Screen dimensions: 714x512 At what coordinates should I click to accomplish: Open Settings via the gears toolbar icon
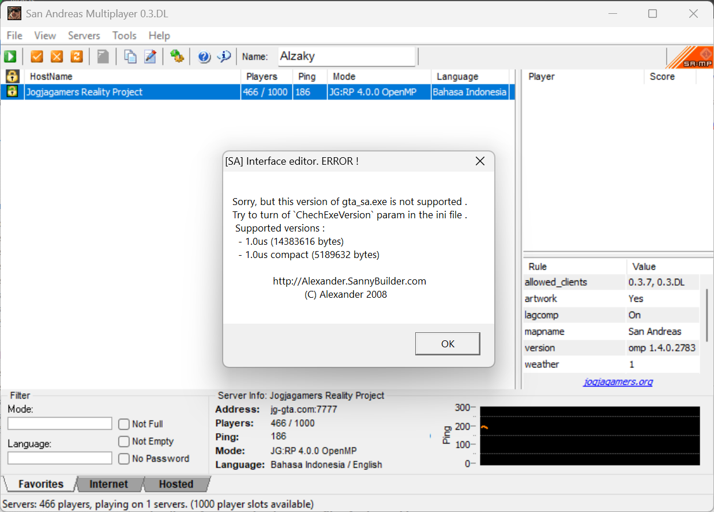[x=177, y=56]
